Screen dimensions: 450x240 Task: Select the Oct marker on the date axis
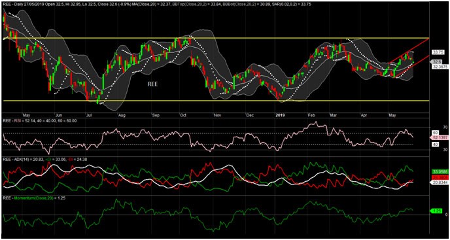[x=182, y=115]
